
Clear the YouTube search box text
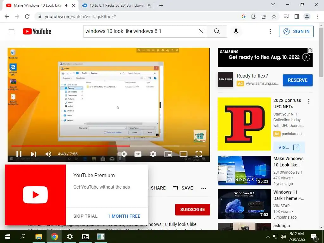tap(201, 31)
